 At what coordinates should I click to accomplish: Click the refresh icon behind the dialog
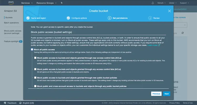[183, 33]
